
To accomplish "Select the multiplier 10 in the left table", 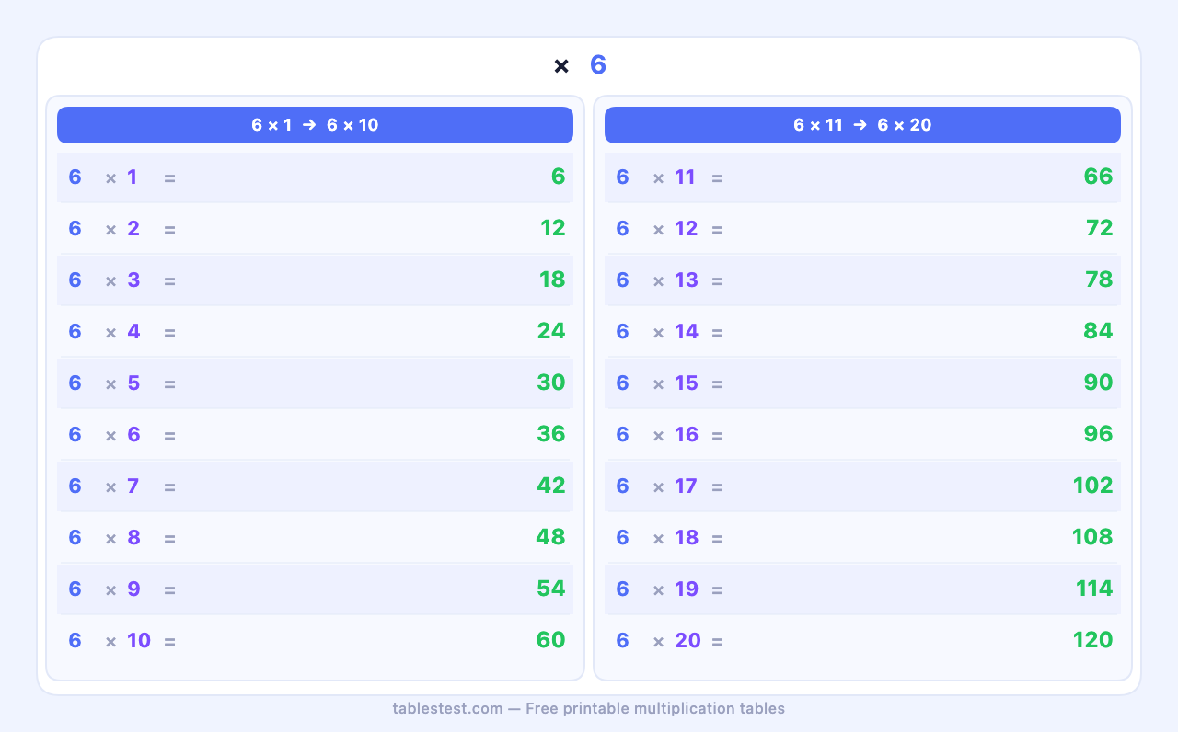I will (139, 640).
